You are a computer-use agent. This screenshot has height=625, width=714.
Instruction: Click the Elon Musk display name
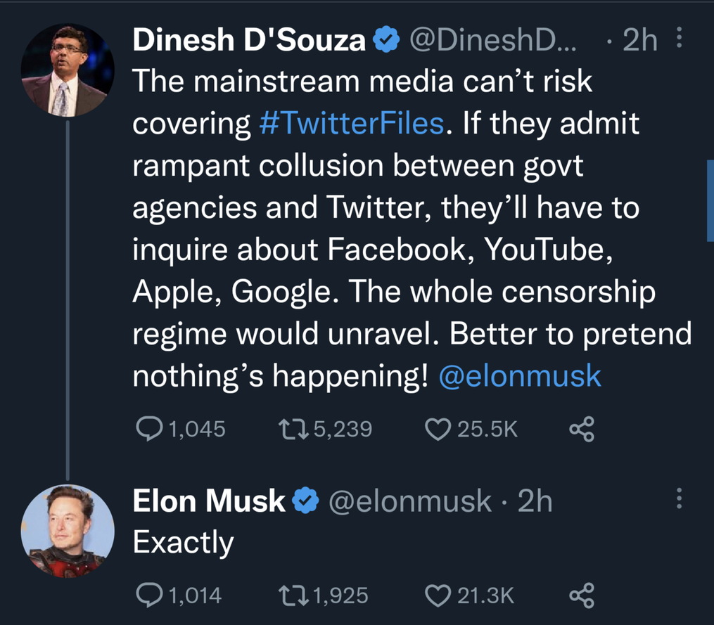[x=209, y=501]
